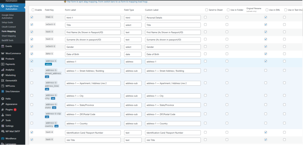Click the WooCommerce logo icon
This screenshot has width=303, height=145.
[3, 53]
